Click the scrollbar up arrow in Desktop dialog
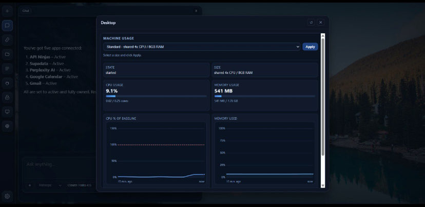The width and height of the screenshot is (425, 207). 323,35
